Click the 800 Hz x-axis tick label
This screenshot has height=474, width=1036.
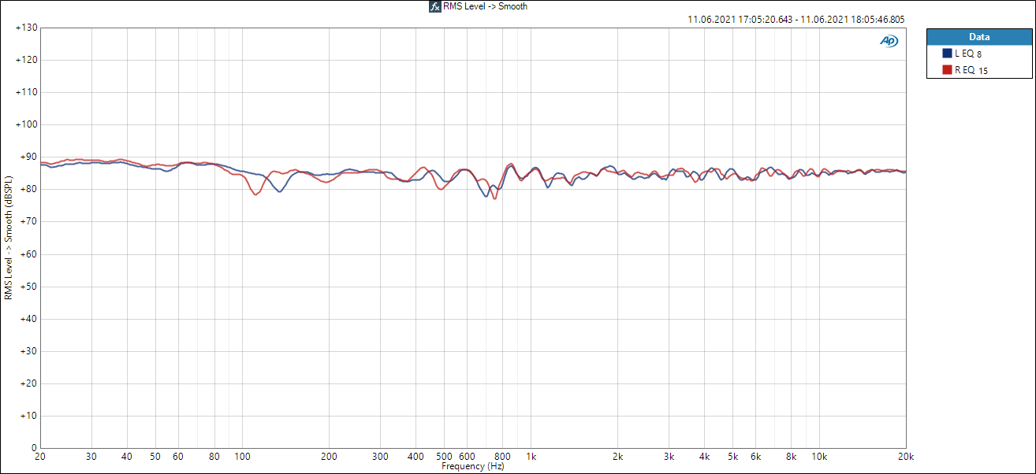pyautogui.click(x=503, y=457)
